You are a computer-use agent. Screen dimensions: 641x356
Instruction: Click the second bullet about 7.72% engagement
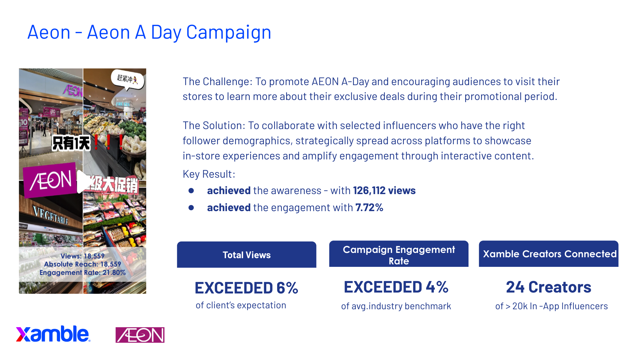(295, 207)
